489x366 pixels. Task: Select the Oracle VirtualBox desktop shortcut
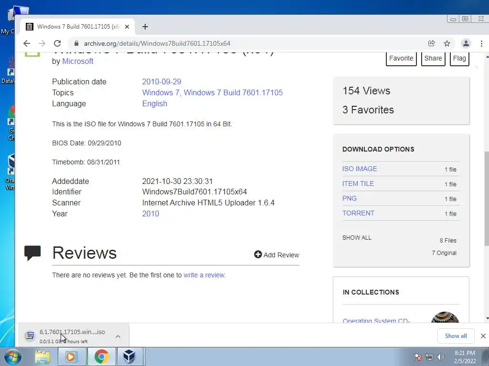pos(10,172)
